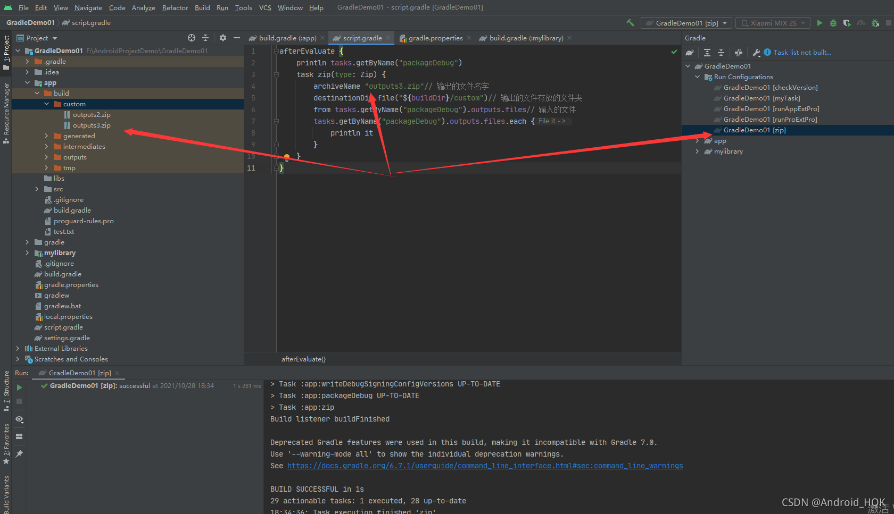Image resolution: width=894 pixels, height=514 pixels.
Task: Click the layout icon in Run panel sidebar
Action: pos(19,436)
